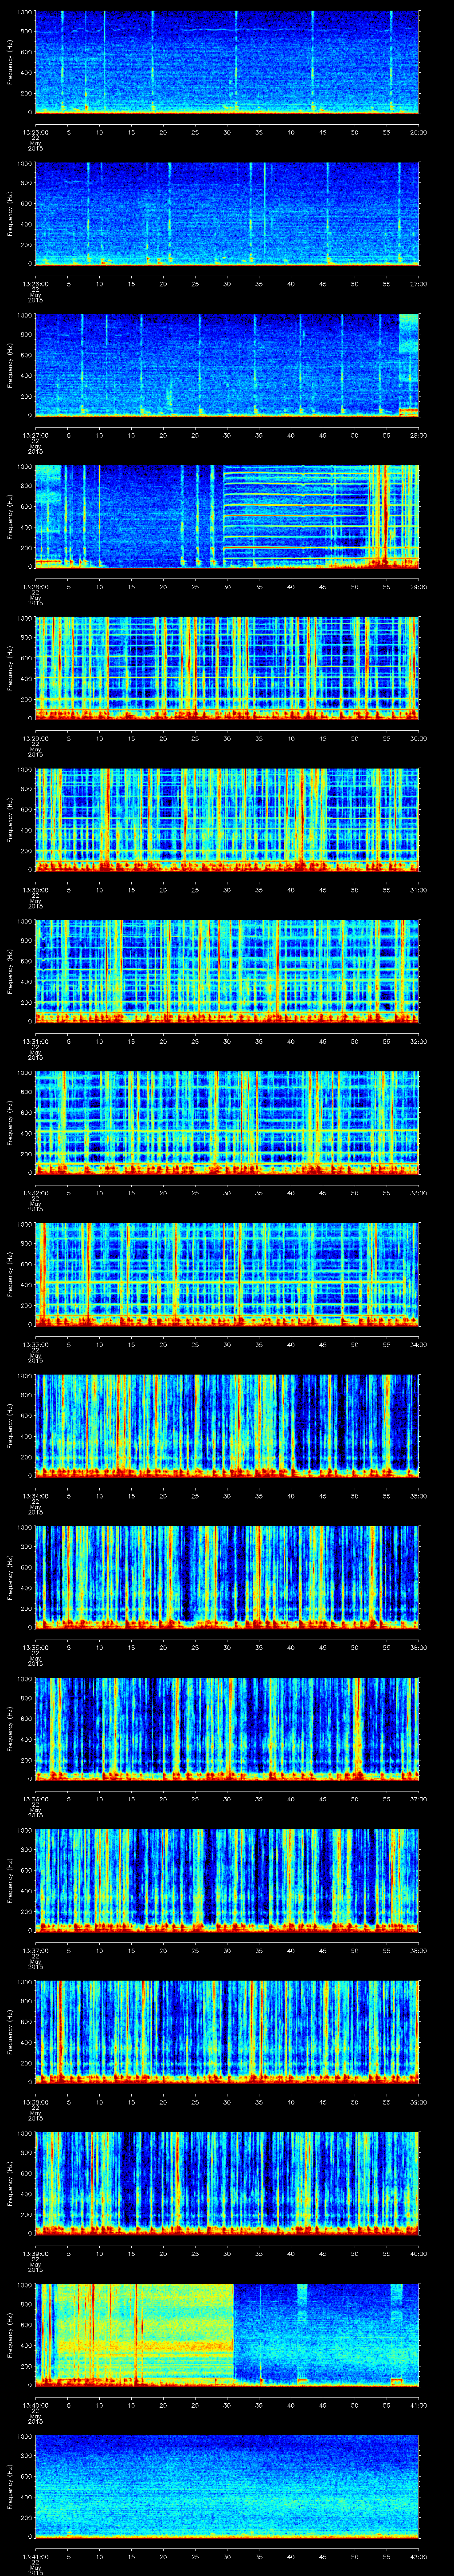
Task: Click the 13:25:00 start time label
Action: coord(36,132)
